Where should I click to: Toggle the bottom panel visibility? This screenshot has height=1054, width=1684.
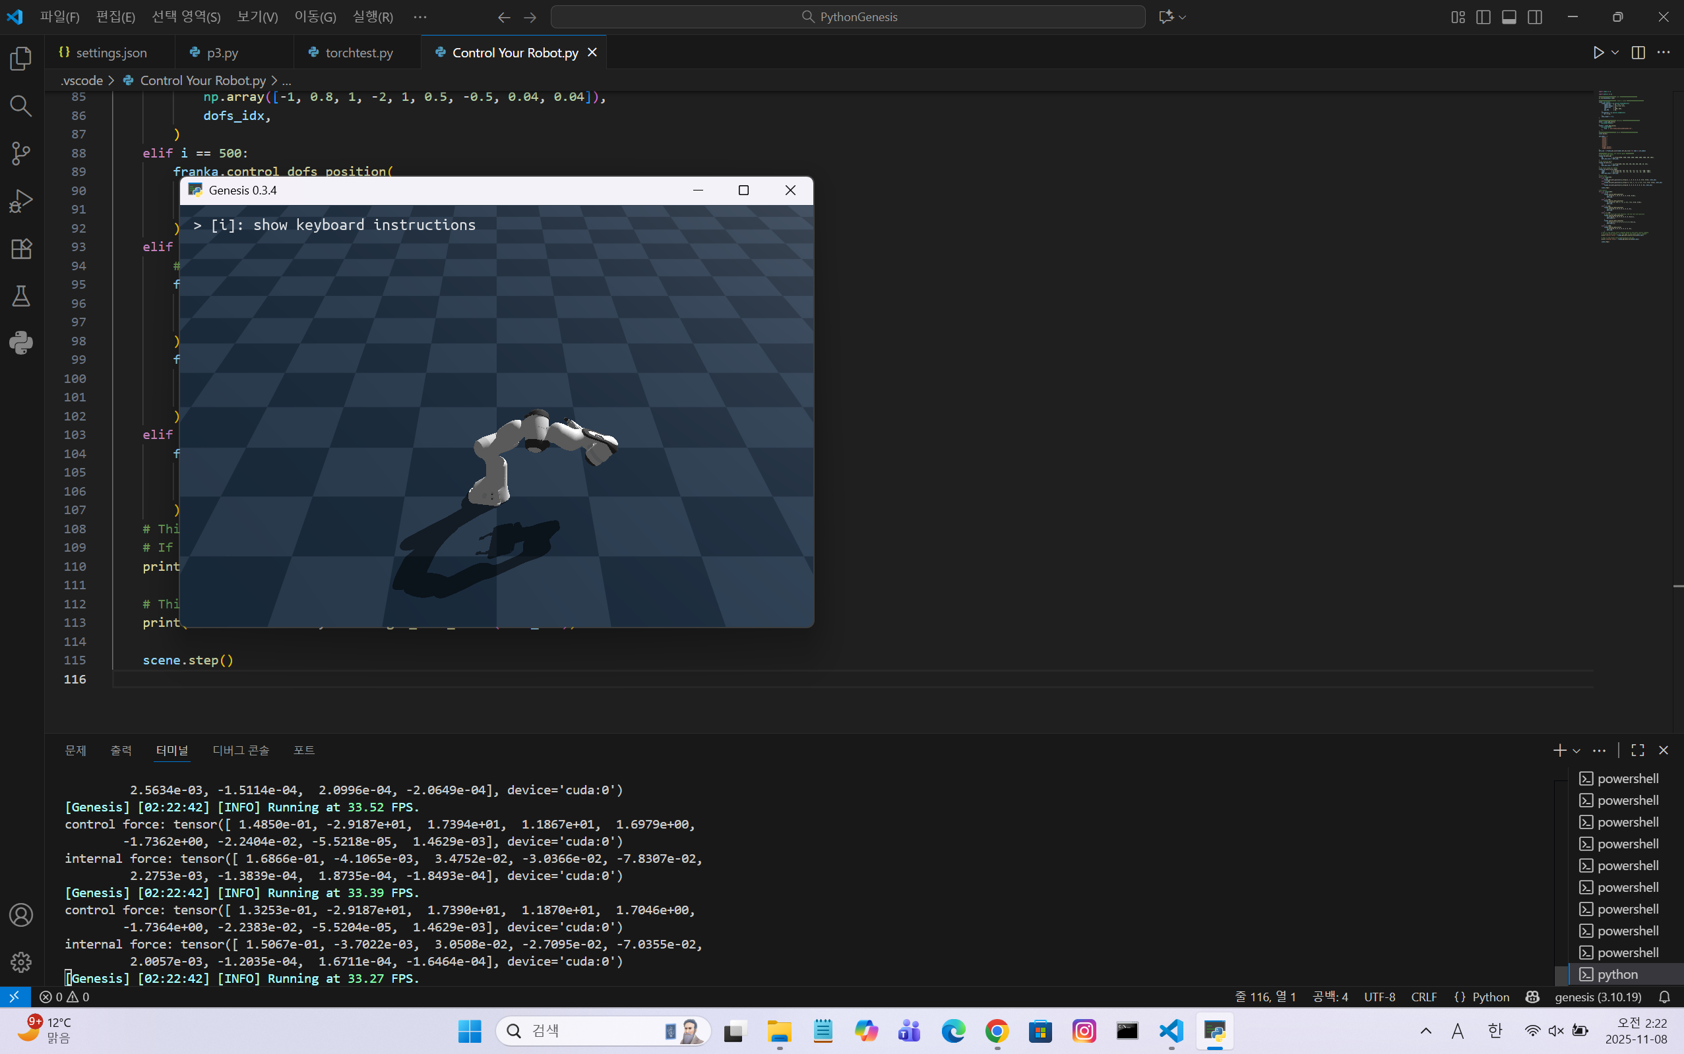coord(1509,16)
